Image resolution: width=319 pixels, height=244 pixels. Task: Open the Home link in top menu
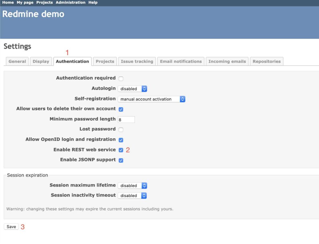pos(8,2)
